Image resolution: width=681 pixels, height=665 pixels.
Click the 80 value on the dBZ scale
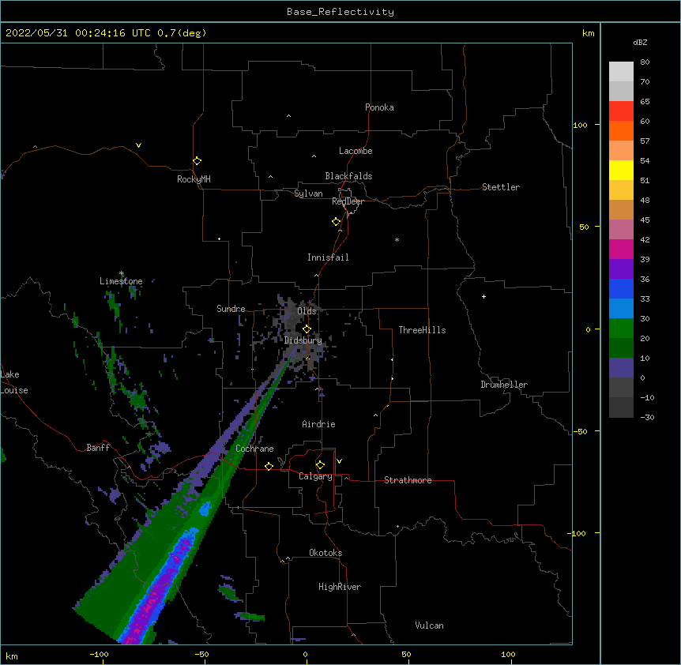[x=645, y=62]
